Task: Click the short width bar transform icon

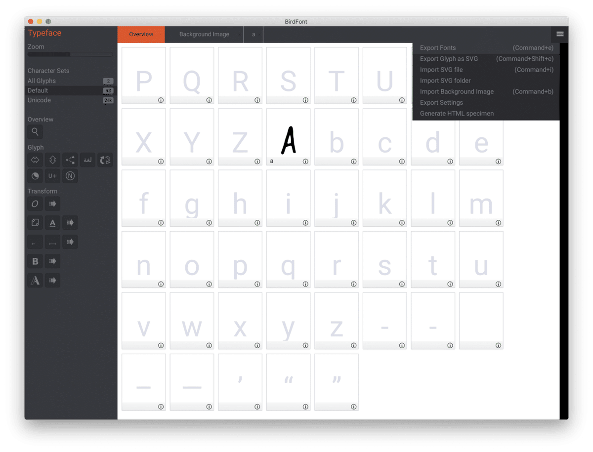Action: pos(35,242)
